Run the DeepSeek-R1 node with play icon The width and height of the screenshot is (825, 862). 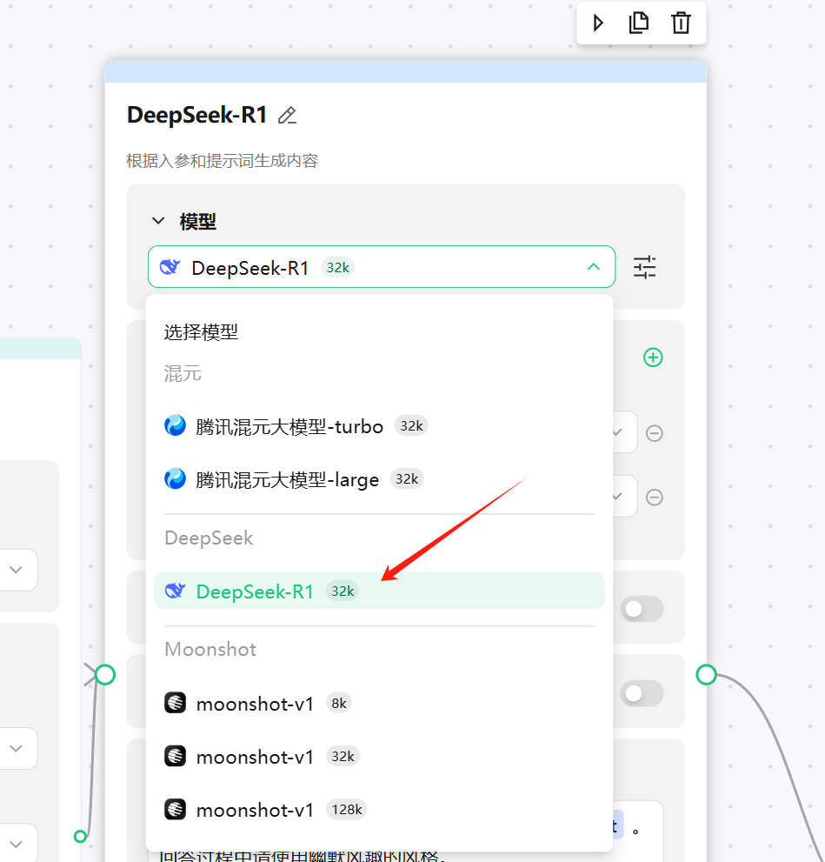(598, 23)
